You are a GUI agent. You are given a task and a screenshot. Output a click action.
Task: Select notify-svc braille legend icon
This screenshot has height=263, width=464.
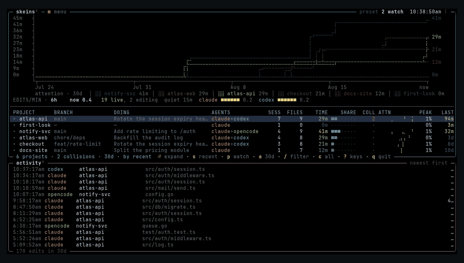click(98, 94)
